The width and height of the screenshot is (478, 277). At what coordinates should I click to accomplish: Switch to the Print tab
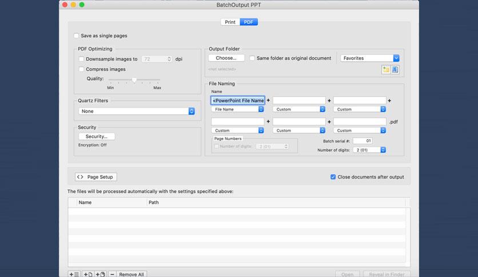230,22
